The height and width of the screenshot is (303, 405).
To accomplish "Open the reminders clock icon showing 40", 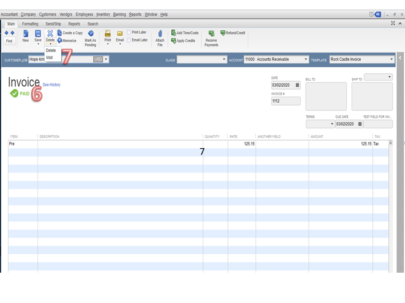I will (x=375, y=14).
